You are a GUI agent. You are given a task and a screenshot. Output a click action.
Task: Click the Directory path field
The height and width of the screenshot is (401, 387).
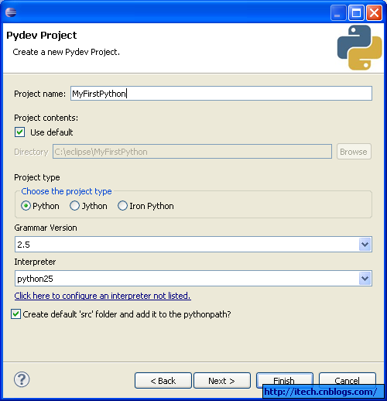tap(192, 152)
